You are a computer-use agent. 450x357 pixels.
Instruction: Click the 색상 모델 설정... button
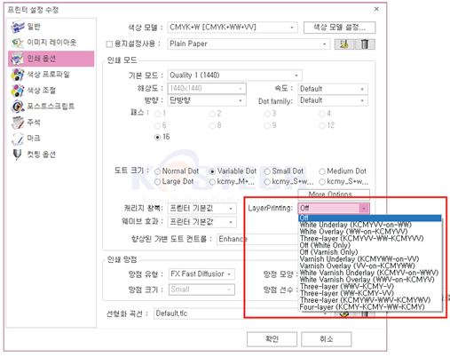(x=339, y=28)
